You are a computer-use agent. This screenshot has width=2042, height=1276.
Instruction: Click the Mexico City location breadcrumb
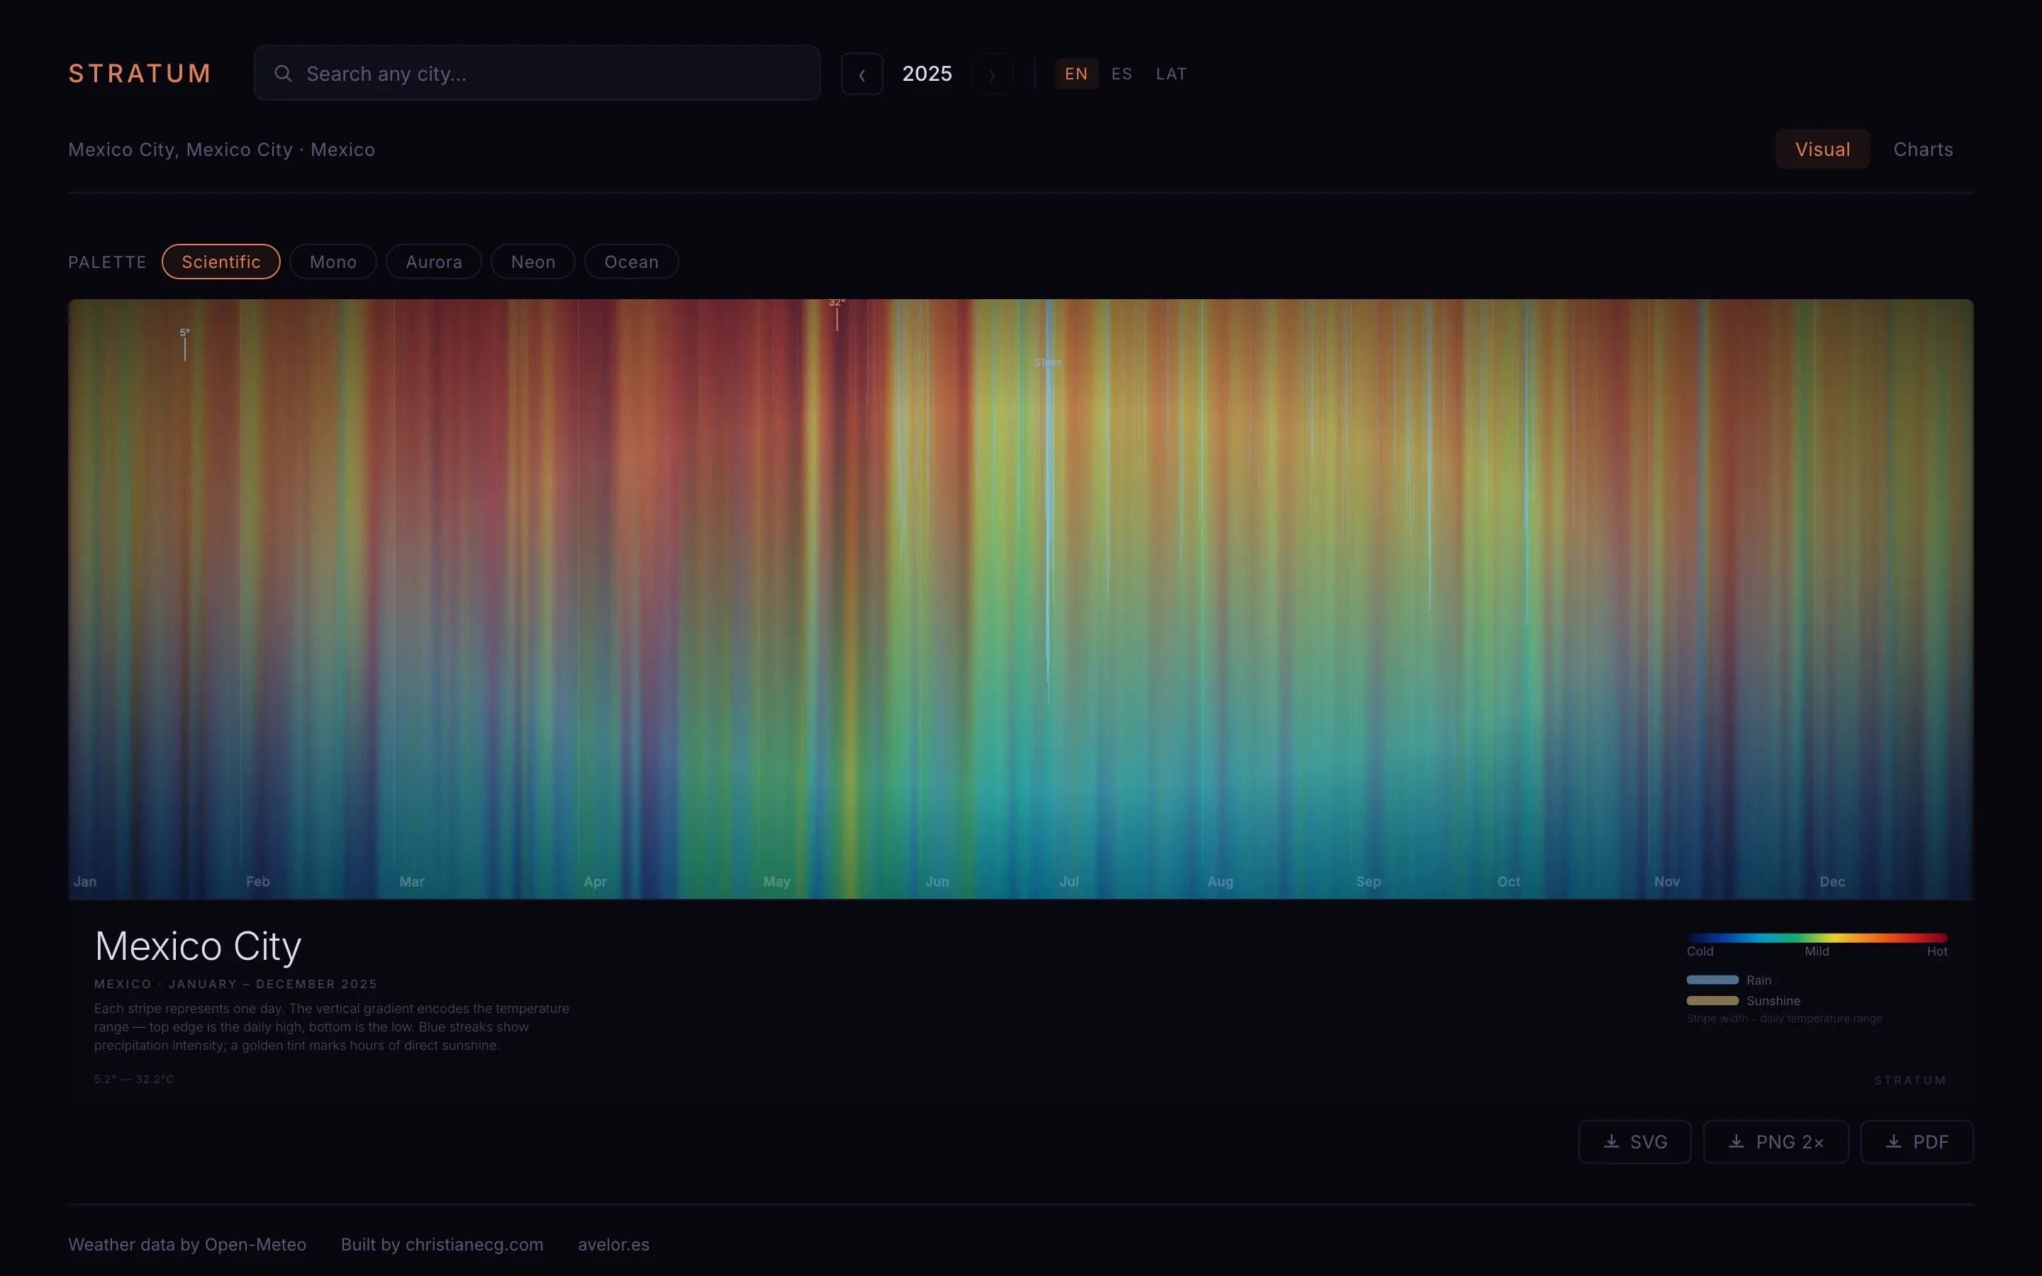click(222, 150)
